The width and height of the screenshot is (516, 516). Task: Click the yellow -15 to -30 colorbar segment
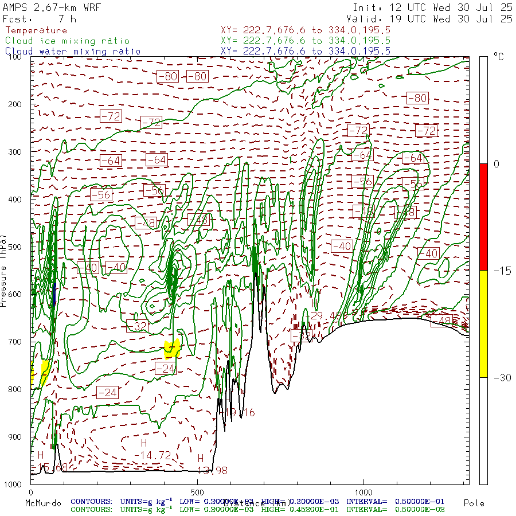pyautogui.click(x=483, y=324)
